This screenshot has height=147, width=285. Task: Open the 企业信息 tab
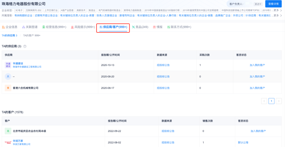coord(10,27)
